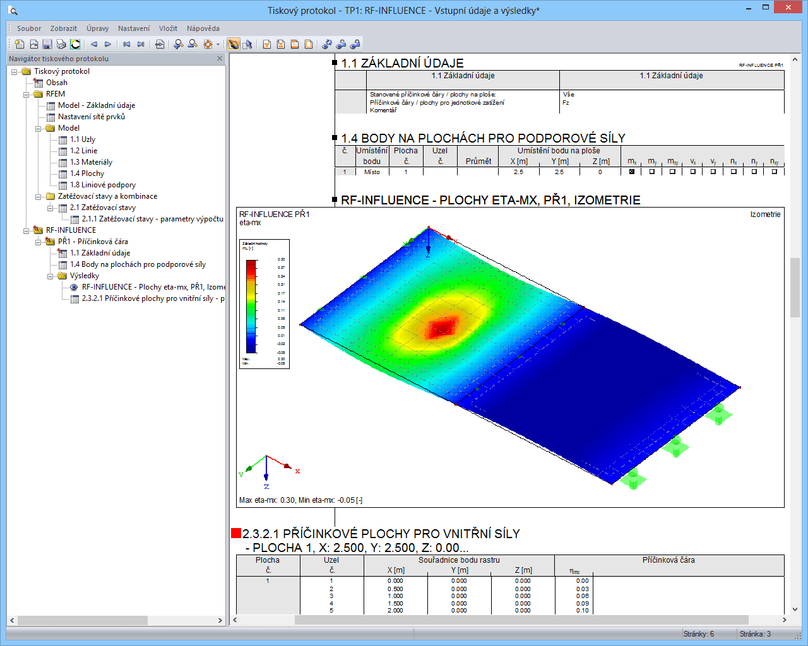The width and height of the screenshot is (808, 646).
Task: Collapse the Tiskový protokol root node
Action: 15,71
